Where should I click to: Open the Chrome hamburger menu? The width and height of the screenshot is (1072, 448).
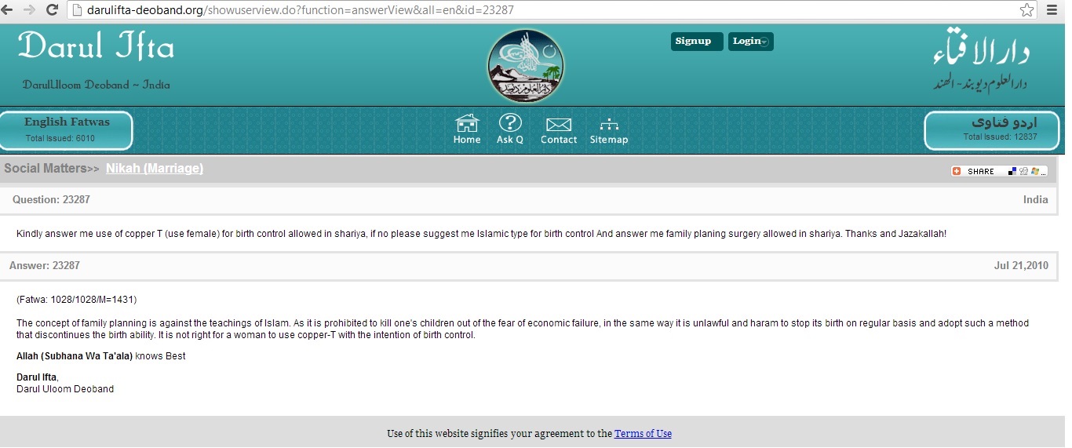pyautogui.click(x=1052, y=10)
